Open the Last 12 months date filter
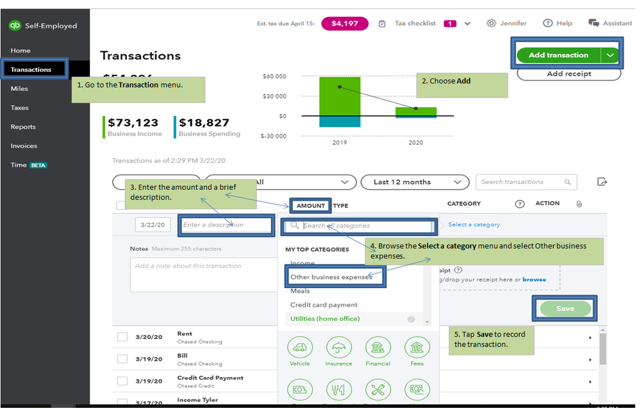Image resolution: width=643 pixels, height=413 pixels. coord(415,182)
